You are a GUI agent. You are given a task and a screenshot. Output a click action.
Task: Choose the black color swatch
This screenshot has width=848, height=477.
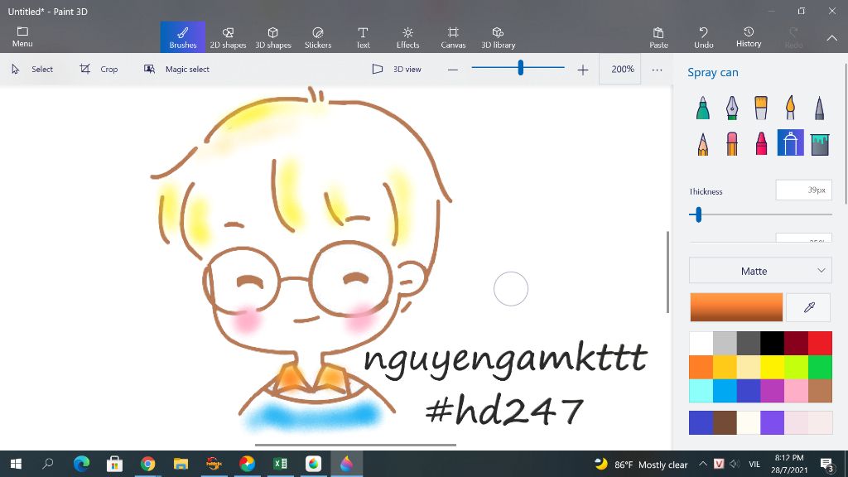tap(772, 343)
